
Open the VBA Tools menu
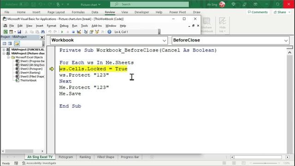pos(84,26)
